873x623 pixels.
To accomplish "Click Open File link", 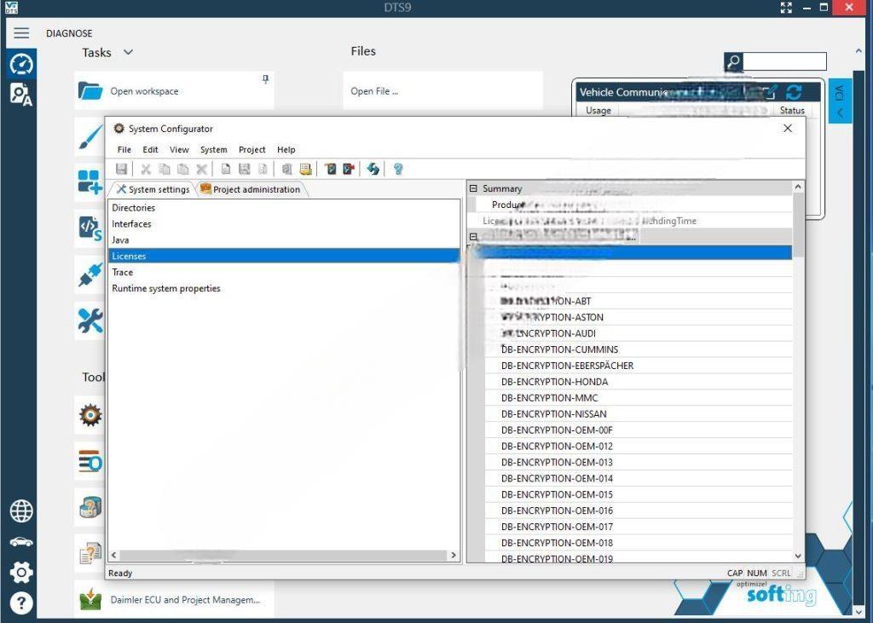I will pos(374,91).
